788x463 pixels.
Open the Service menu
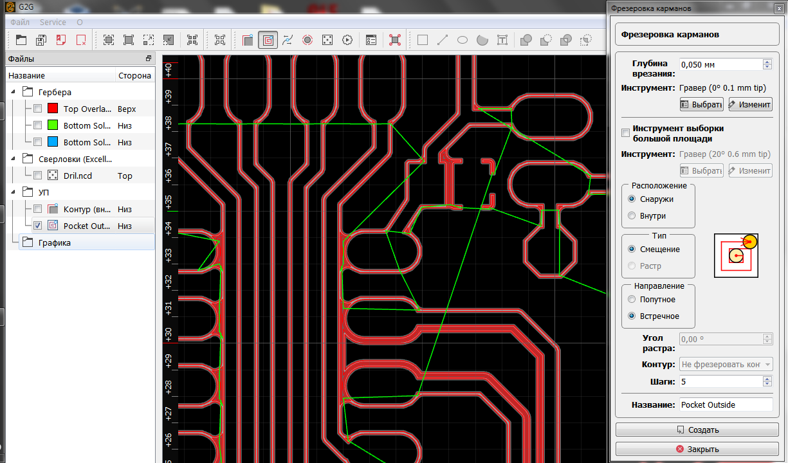point(53,22)
